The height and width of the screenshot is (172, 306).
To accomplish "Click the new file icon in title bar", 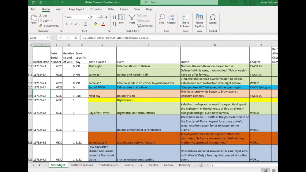I will (33, 2).
